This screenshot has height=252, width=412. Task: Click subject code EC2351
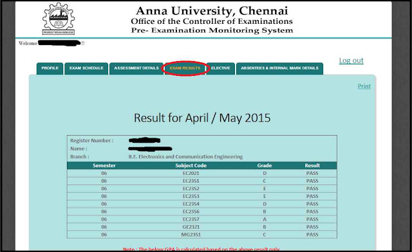click(191, 181)
